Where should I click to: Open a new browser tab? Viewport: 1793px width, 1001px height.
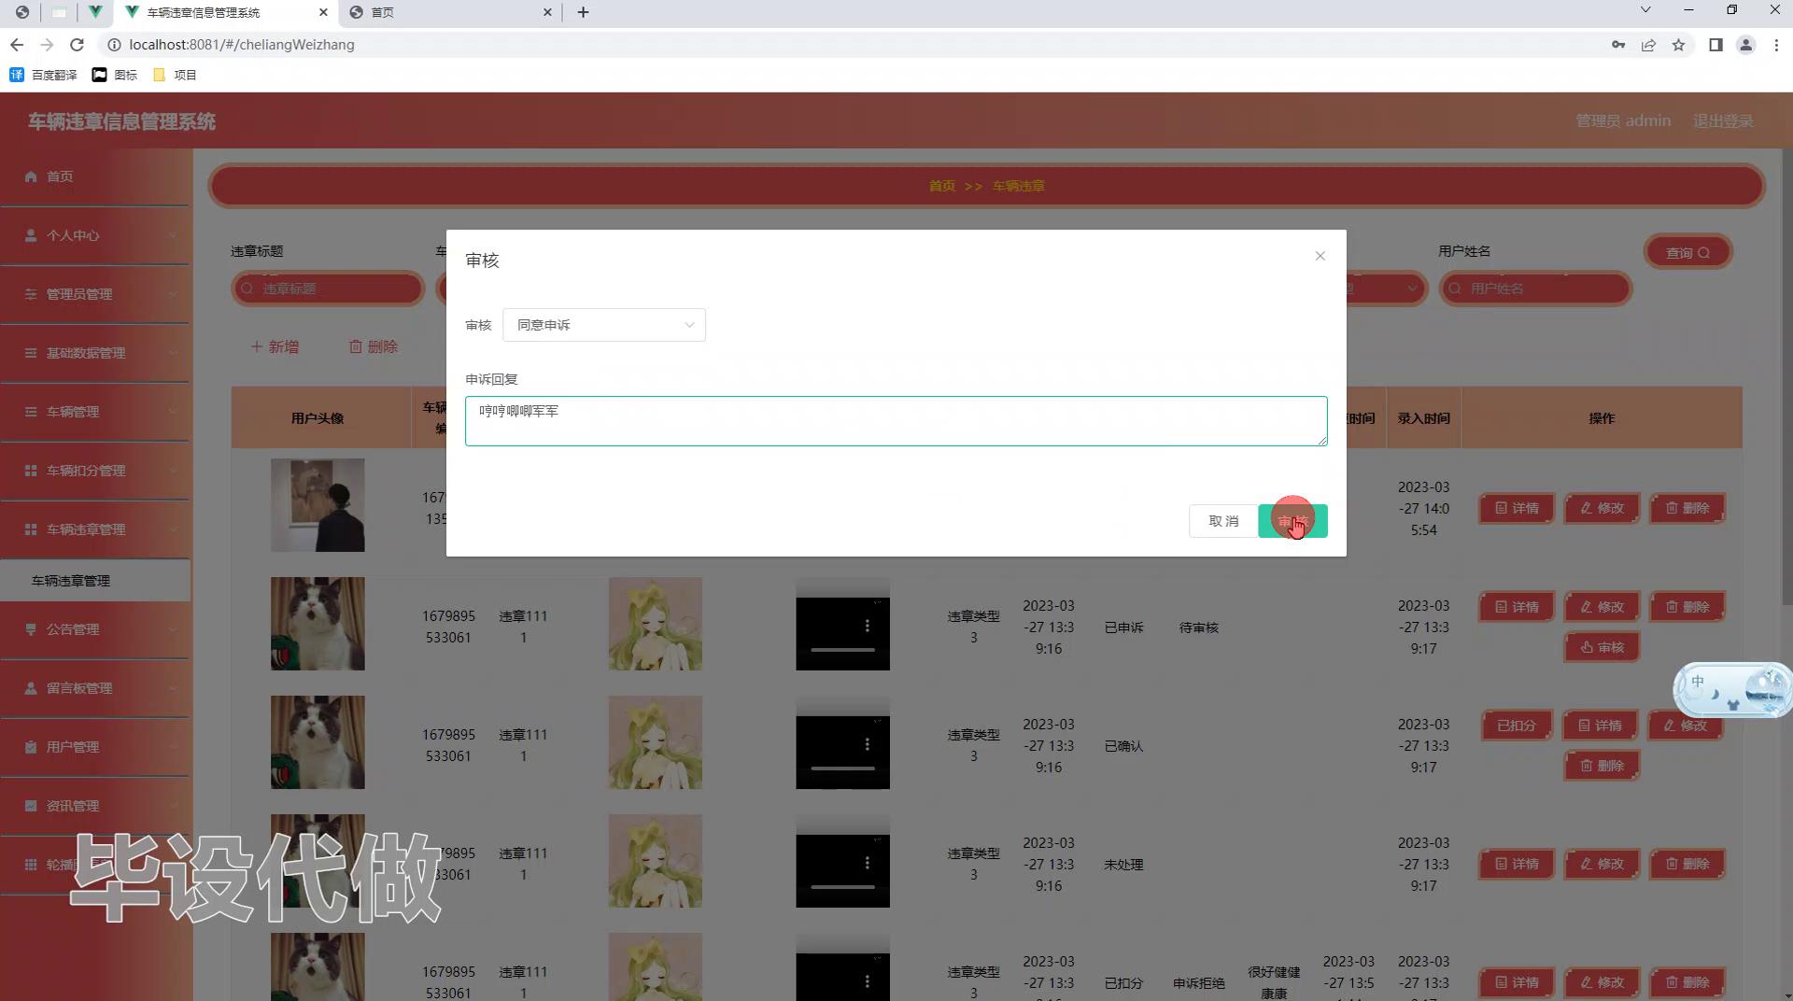click(x=583, y=12)
